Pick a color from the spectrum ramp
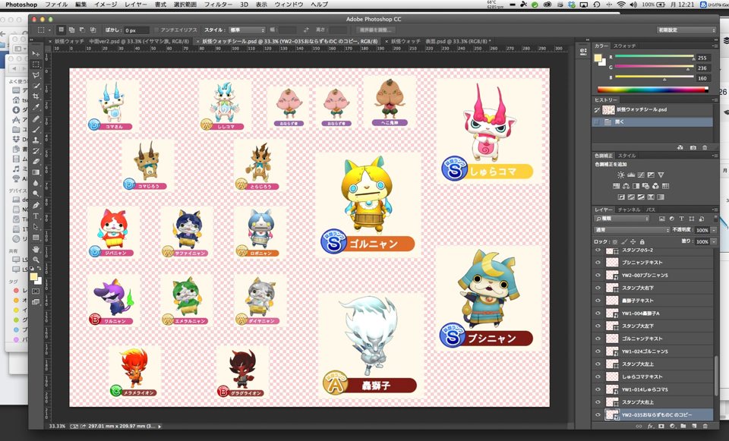The width and height of the screenshot is (729, 441). (653, 90)
